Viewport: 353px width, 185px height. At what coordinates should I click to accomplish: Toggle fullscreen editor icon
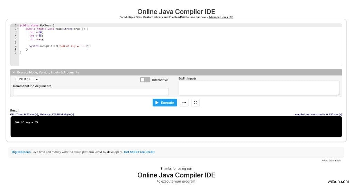tap(196, 103)
